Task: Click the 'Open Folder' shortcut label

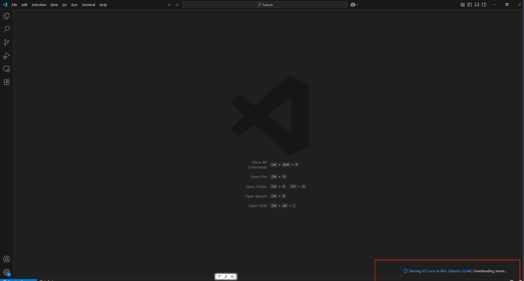Action: pyautogui.click(x=256, y=187)
